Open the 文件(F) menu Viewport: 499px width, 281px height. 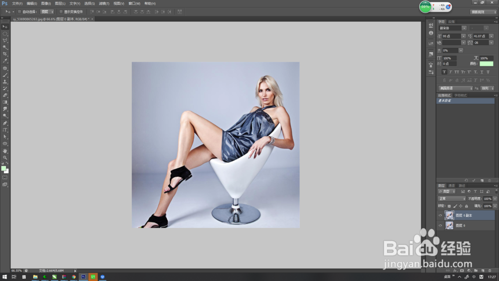click(x=17, y=3)
